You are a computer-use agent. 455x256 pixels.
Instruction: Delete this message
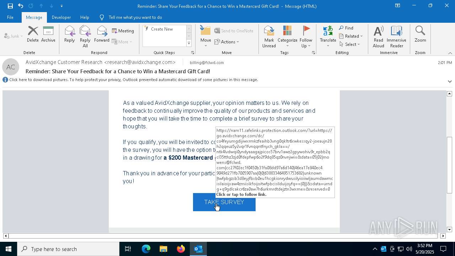coord(33,34)
